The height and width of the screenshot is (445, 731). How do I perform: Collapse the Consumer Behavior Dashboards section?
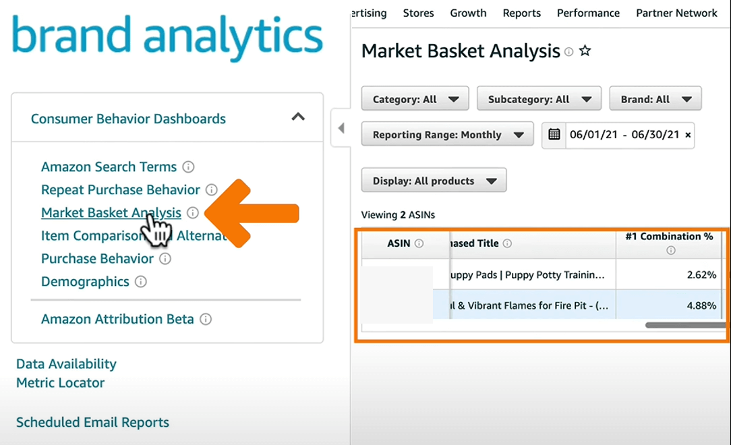coord(297,117)
